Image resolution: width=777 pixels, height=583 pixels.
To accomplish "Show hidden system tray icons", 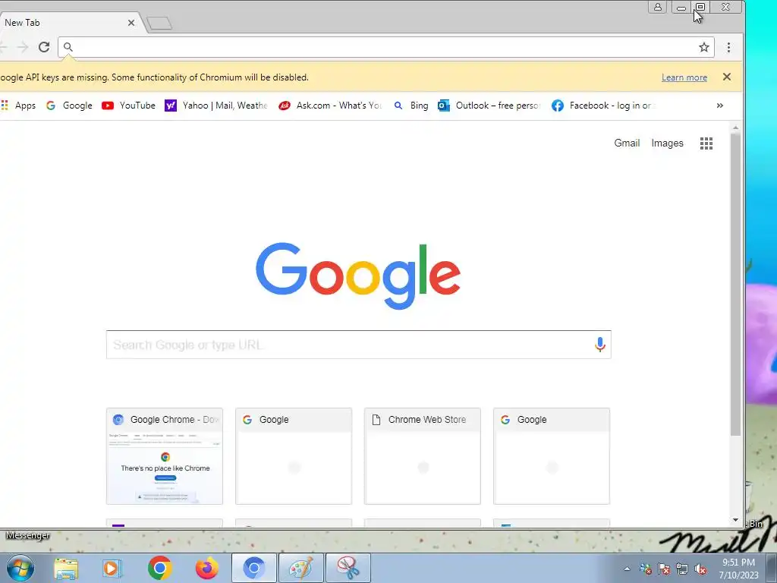I will tap(627, 569).
